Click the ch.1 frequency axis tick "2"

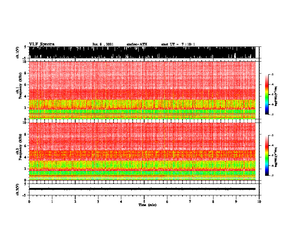pos(26,108)
